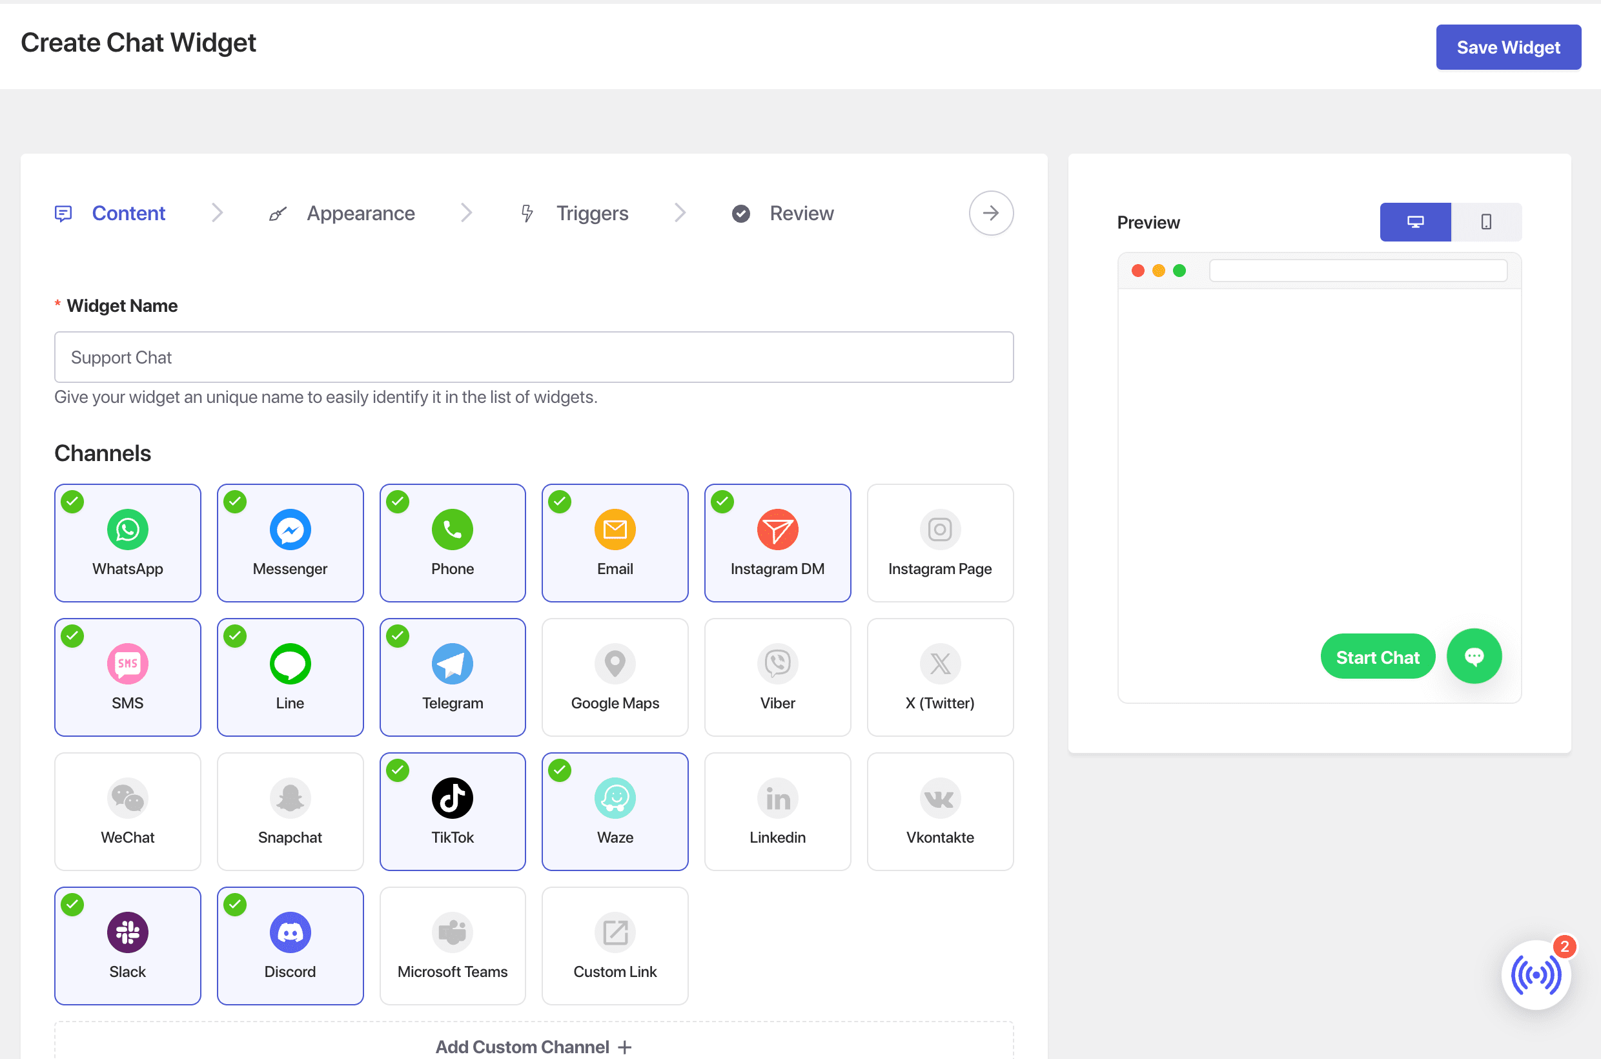Switch preview to desktop view
1601x1059 pixels.
point(1414,221)
